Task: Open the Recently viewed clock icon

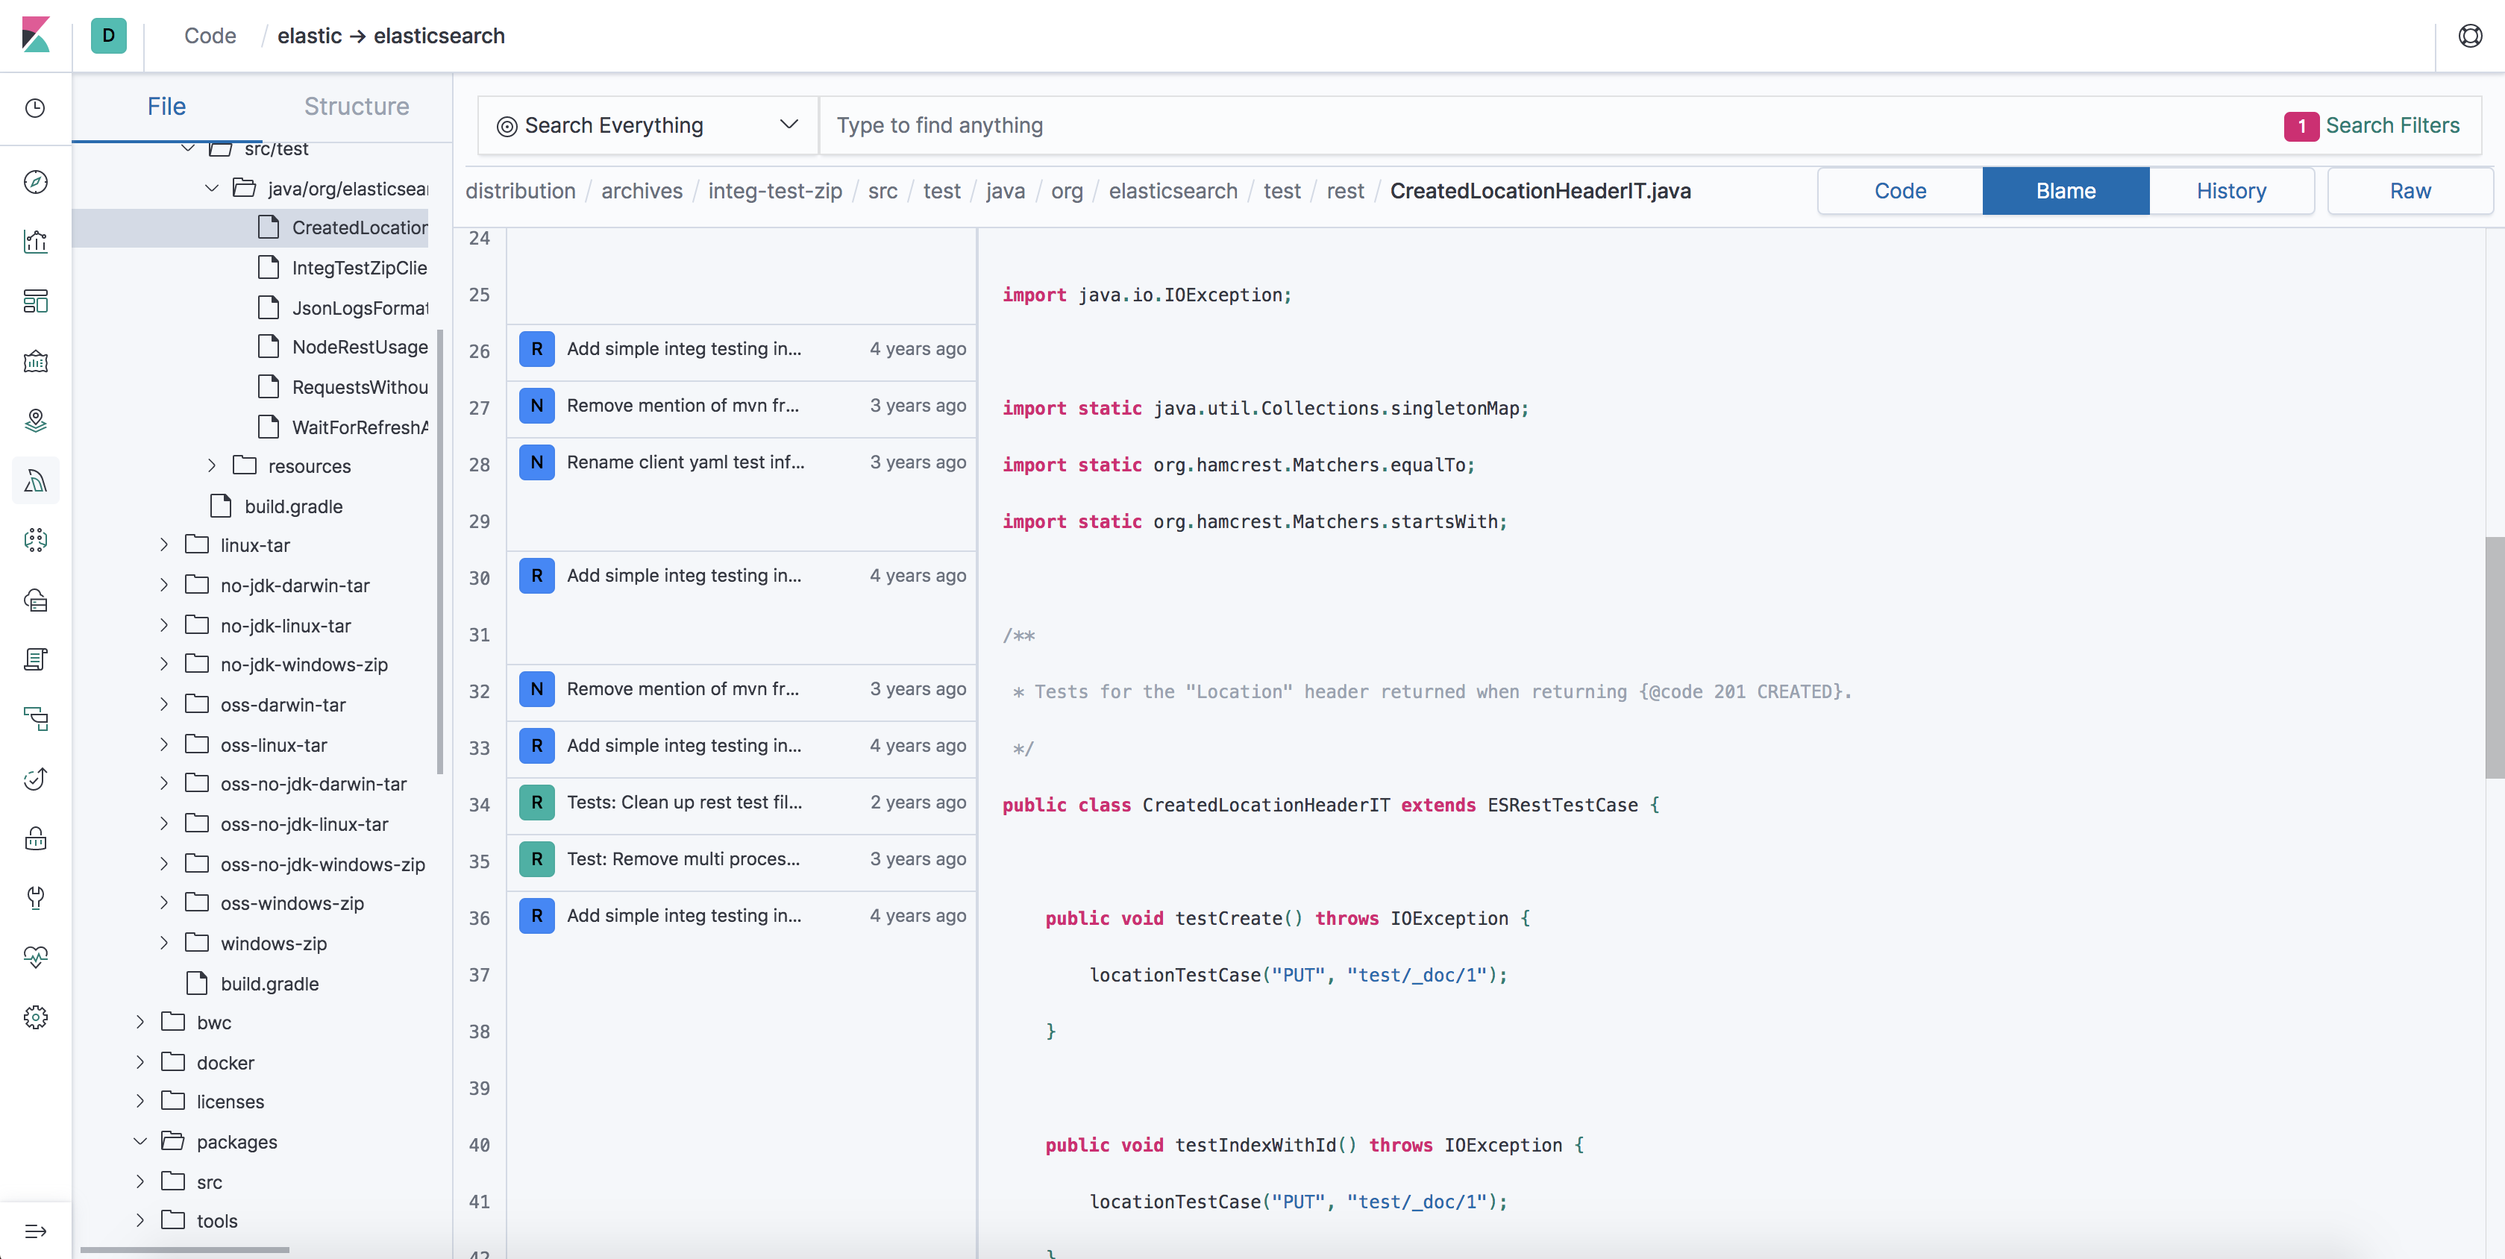Action: click(36, 108)
